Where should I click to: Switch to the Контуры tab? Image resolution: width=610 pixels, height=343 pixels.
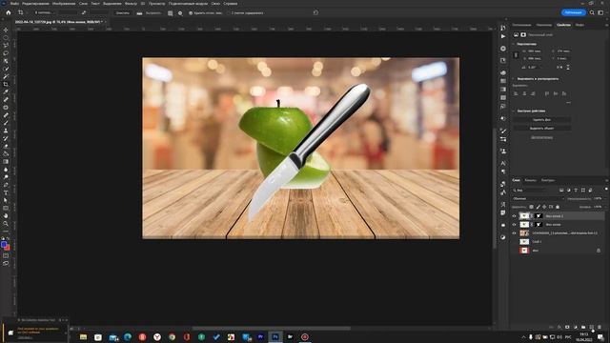tap(548, 180)
